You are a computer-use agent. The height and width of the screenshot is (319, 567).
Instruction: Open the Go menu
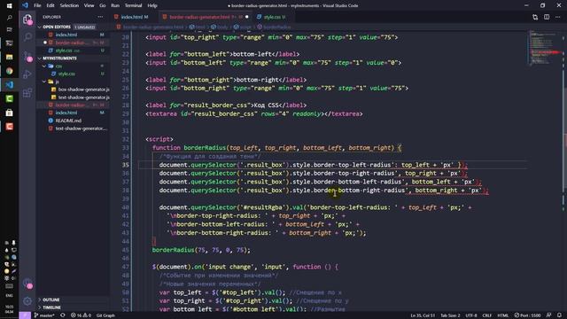pos(103,5)
